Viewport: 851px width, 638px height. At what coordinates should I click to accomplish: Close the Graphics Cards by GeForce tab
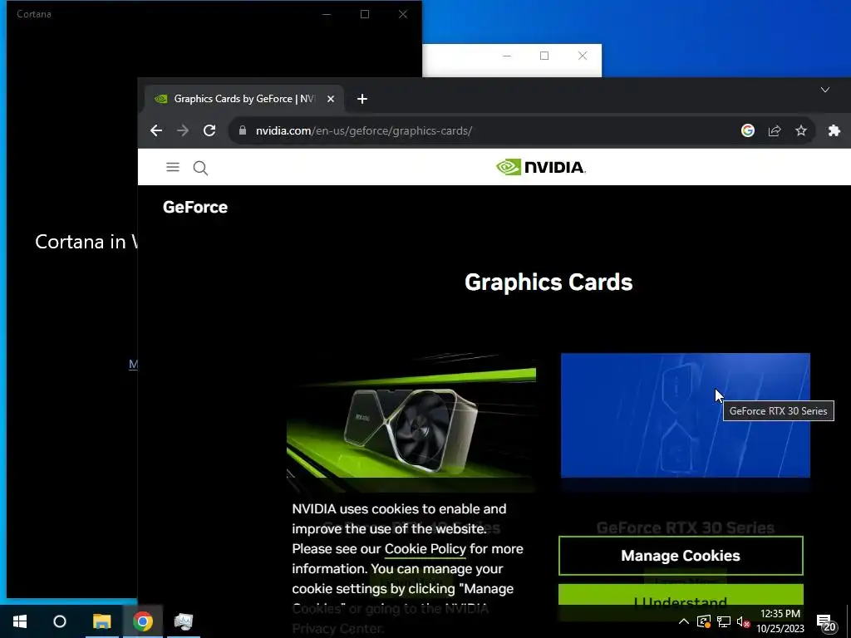(331, 99)
